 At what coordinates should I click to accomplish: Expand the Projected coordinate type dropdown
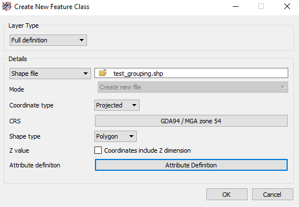click(x=117, y=105)
